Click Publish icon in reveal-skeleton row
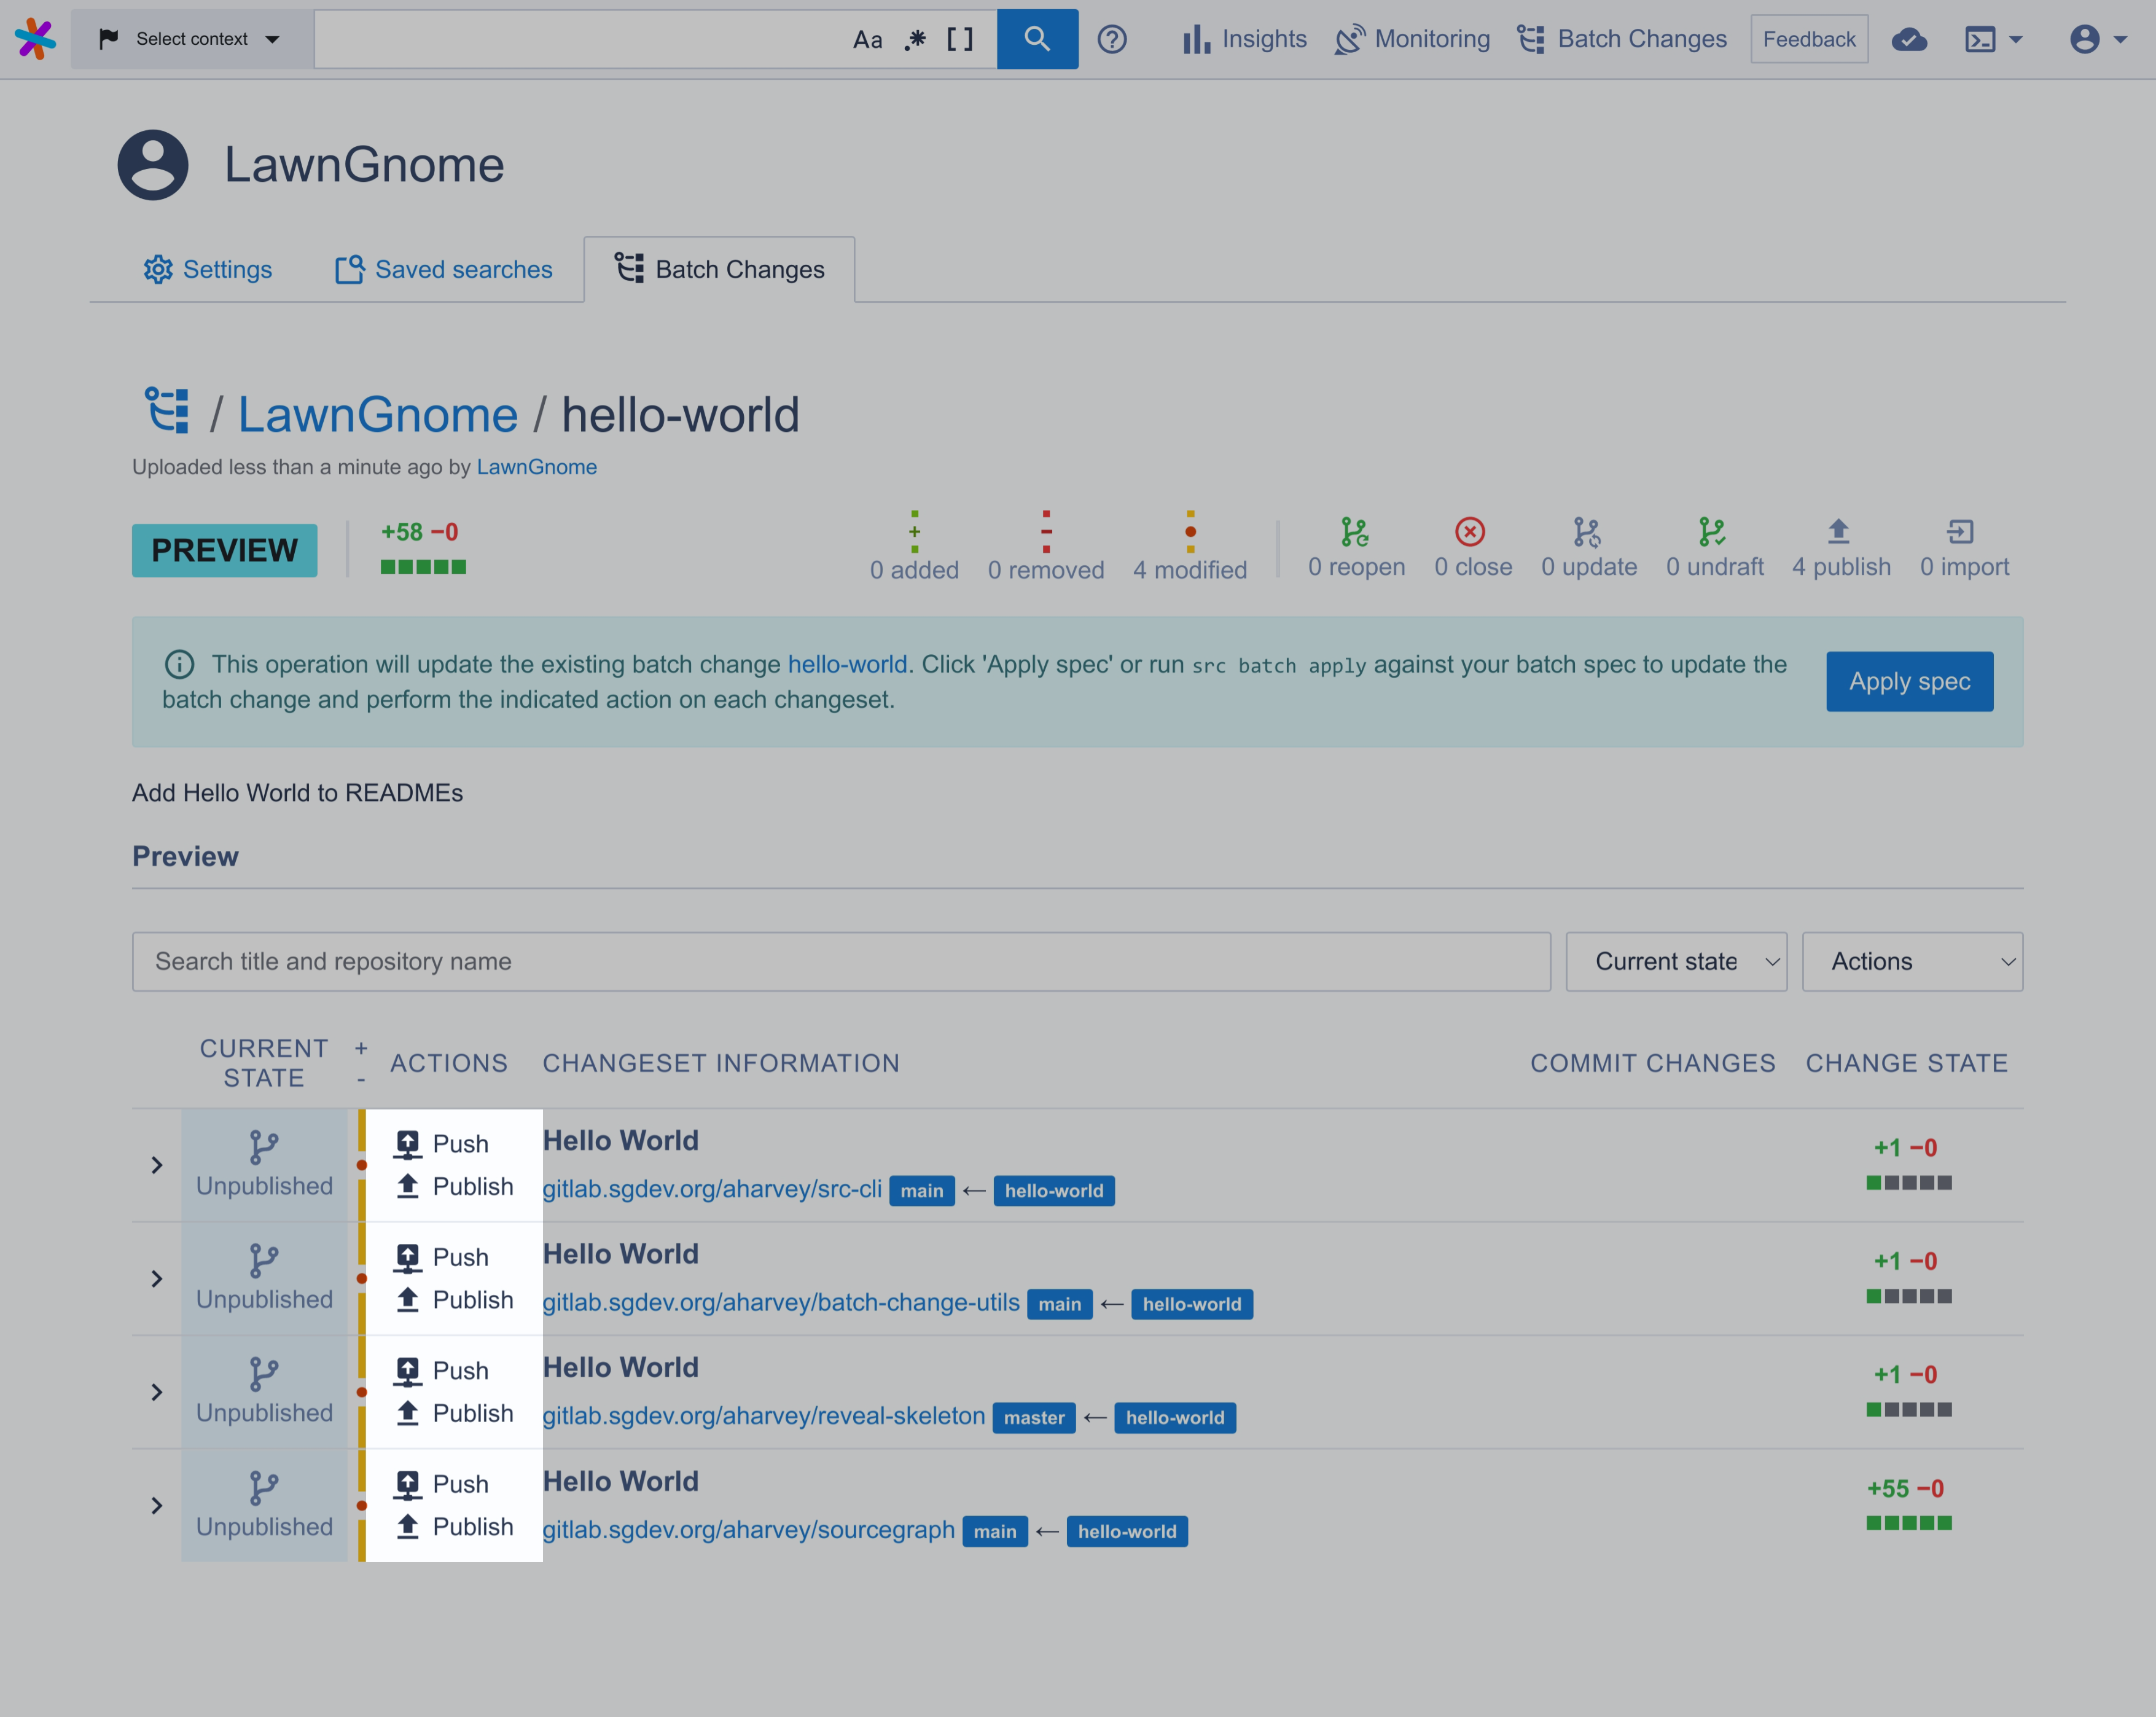This screenshot has height=1717, width=2156. point(407,1413)
